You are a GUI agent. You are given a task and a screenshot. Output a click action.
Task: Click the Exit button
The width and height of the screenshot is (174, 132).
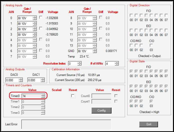[x=148, y=124]
